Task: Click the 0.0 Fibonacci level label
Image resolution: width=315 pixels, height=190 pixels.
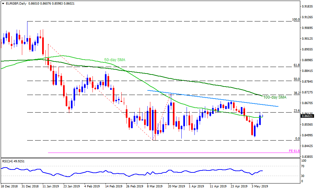Action: coord(297,139)
